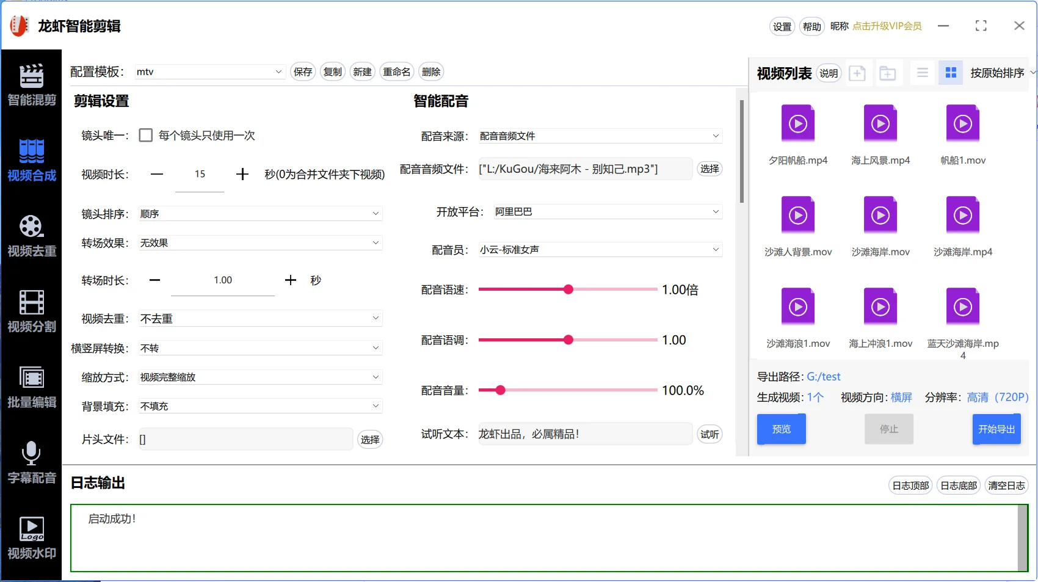Adjust the 配音音量 slider
The height and width of the screenshot is (582, 1038).
pos(568,390)
